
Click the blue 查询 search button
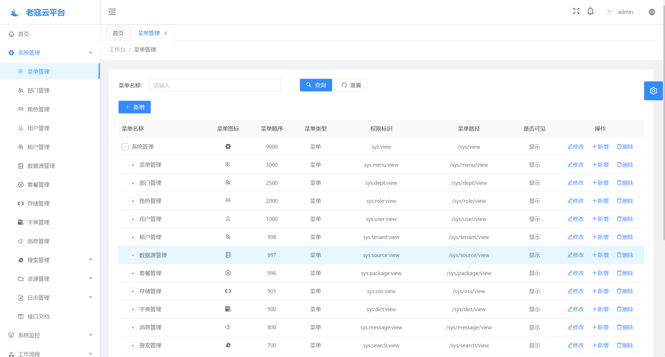click(x=316, y=85)
